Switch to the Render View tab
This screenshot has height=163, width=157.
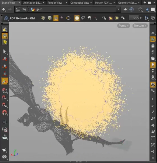[x=55, y=3]
